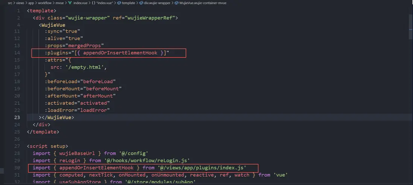Click wujieBaseUrl in the import on line 28
The image size is (413, 185).
pyautogui.click(x=77, y=153)
